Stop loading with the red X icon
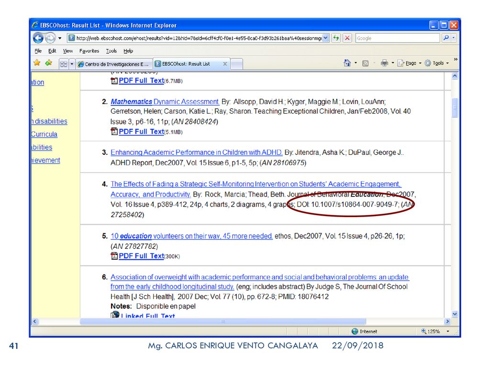490x368 pixels. [347, 38]
